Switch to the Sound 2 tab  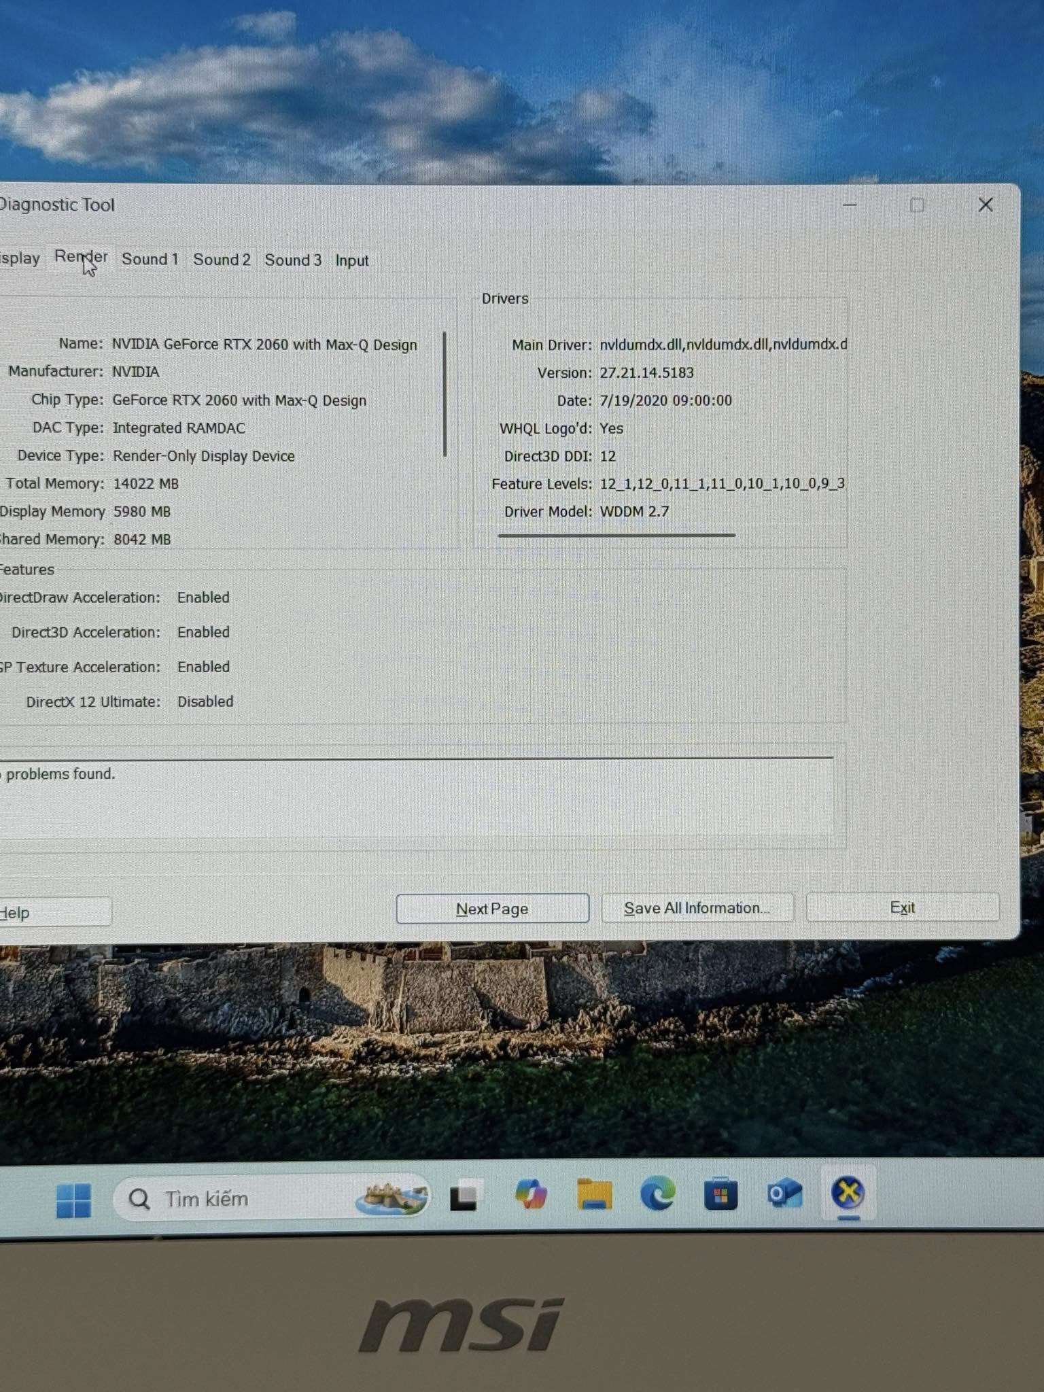click(x=222, y=260)
